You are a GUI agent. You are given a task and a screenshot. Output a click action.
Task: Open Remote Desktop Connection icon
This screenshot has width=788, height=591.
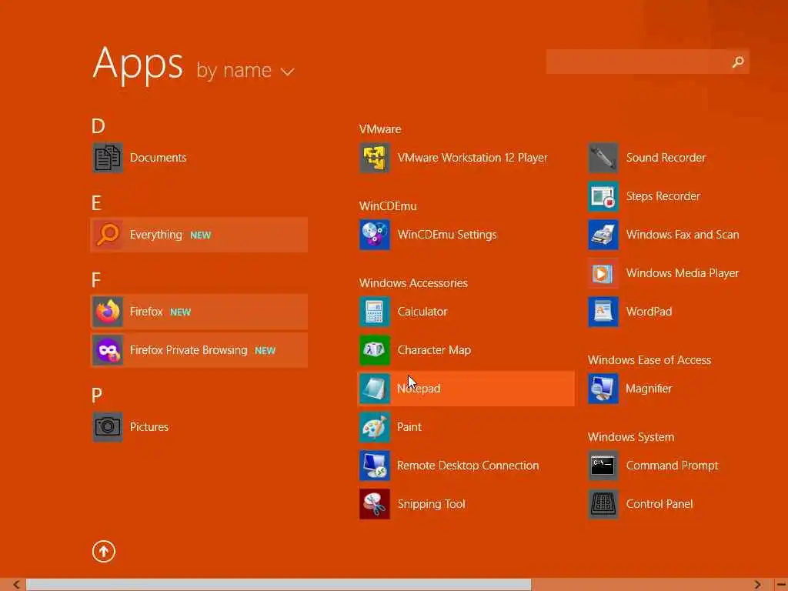coord(375,466)
